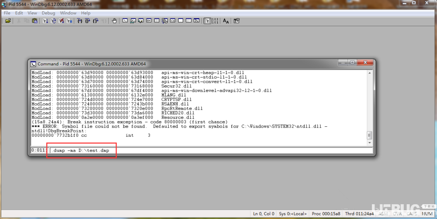Open the Memory window icon
Screen dimensions: 437x219
[x=157, y=21]
